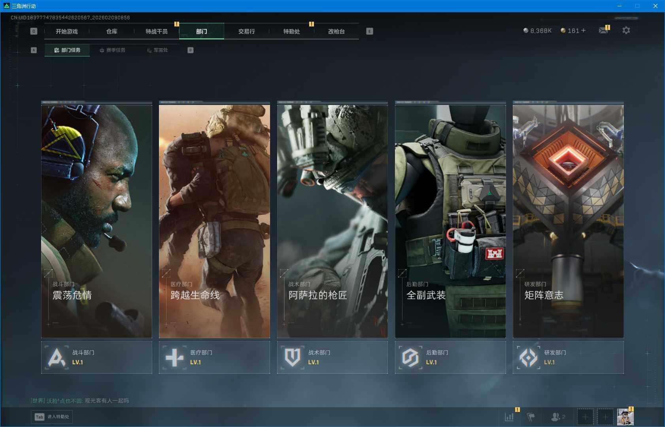This screenshot has width=665, height=427.
Task: Click the first empty squad slot plus
Action: 585,417
